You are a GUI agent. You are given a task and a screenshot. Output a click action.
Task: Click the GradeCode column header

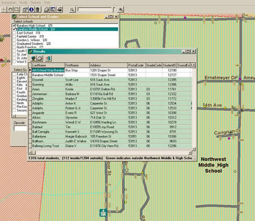(x=154, y=65)
